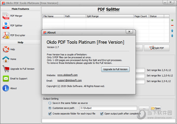Select the PDF Splitter sidebar icon
The image size is (177, 124).
tap(6, 26)
